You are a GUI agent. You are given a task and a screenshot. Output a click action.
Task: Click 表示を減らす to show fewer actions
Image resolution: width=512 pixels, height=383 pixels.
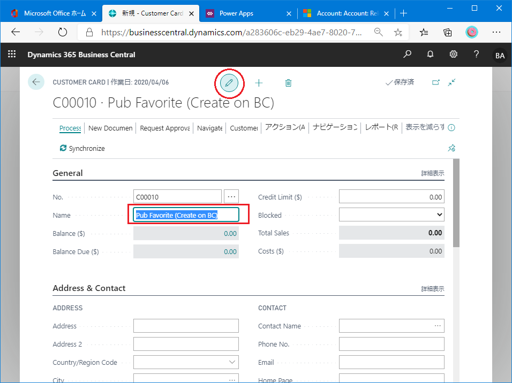[425, 127]
